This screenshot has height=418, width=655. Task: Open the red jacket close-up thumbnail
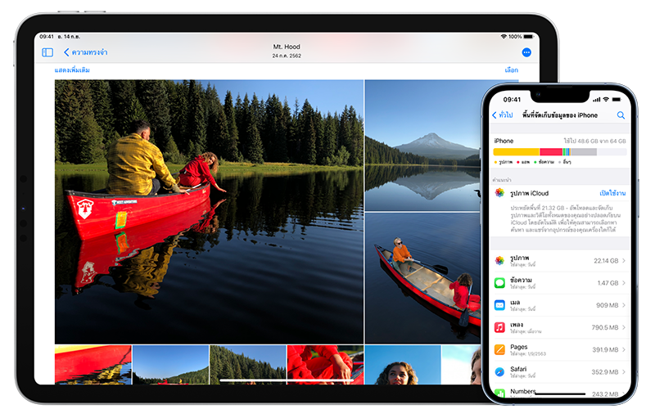(x=325, y=365)
